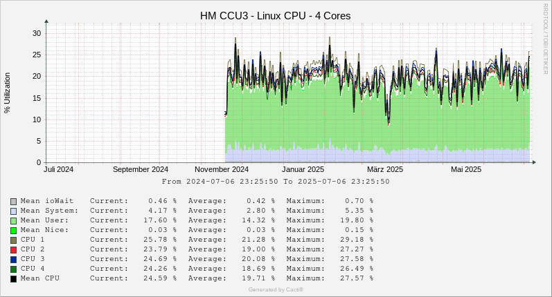The width and height of the screenshot is (552, 297).
Task: Click CPU 2 average value 19.00 %
Action: [258, 249]
